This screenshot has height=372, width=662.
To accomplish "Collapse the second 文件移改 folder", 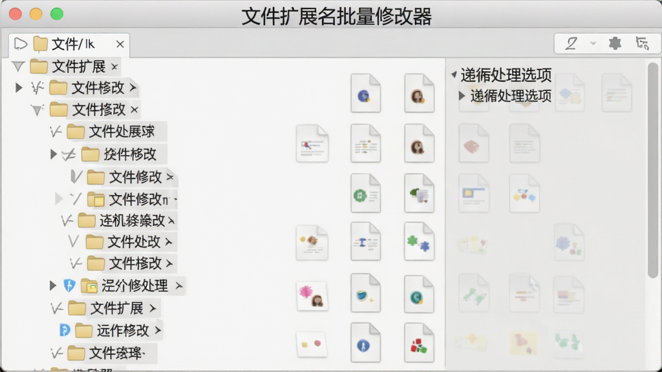I will (x=37, y=110).
